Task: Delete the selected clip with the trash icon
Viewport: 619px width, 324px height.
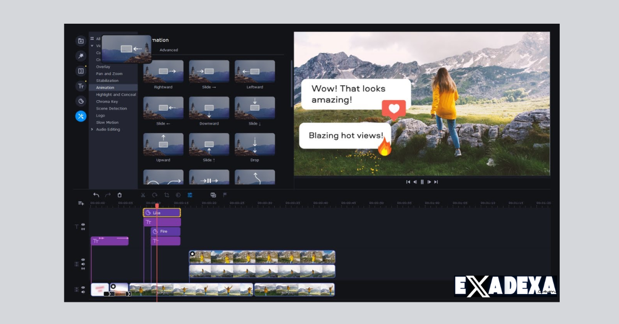Action: [120, 195]
